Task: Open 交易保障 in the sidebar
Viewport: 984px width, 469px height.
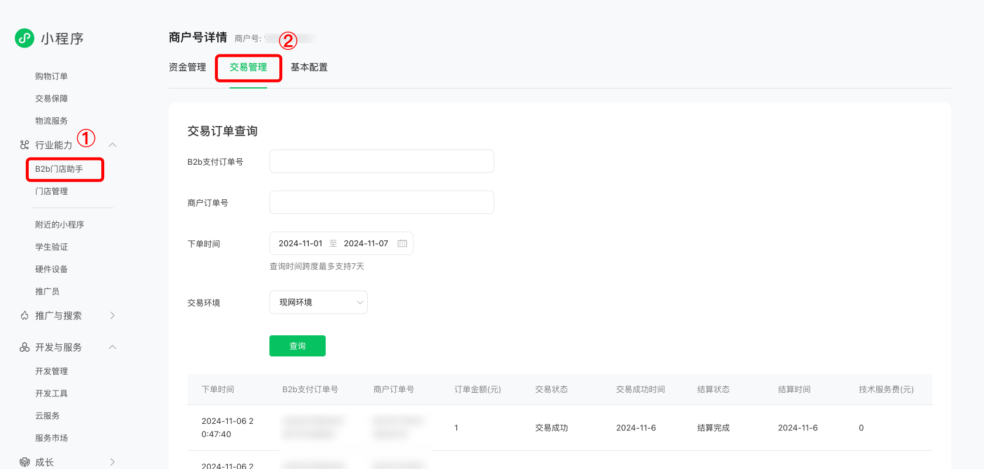Action: pyautogui.click(x=52, y=98)
